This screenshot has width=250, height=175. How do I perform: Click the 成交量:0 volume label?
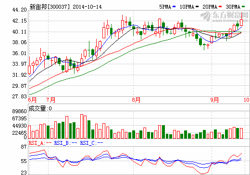pos(40,108)
